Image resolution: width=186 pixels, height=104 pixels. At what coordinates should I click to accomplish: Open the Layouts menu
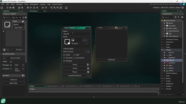point(43,4)
